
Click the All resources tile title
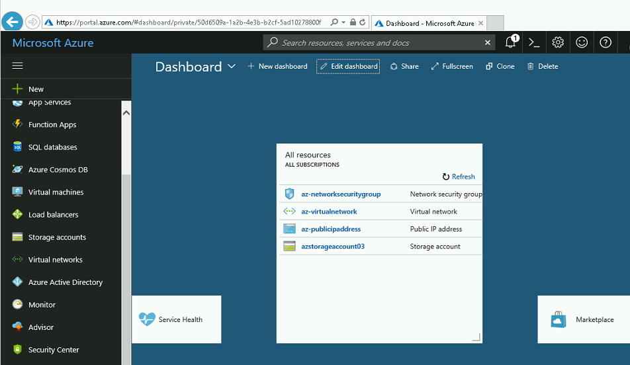308,155
